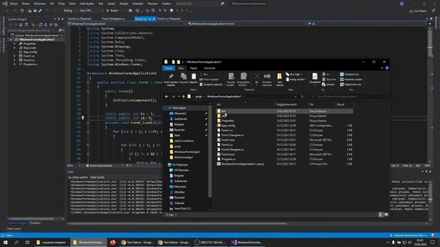
Task: Click the Save icon in Visual Studio toolbar
Action: point(35,11)
